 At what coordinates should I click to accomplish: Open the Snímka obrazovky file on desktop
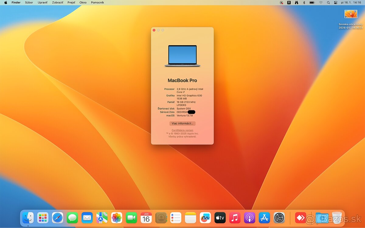tap(350, 14)
